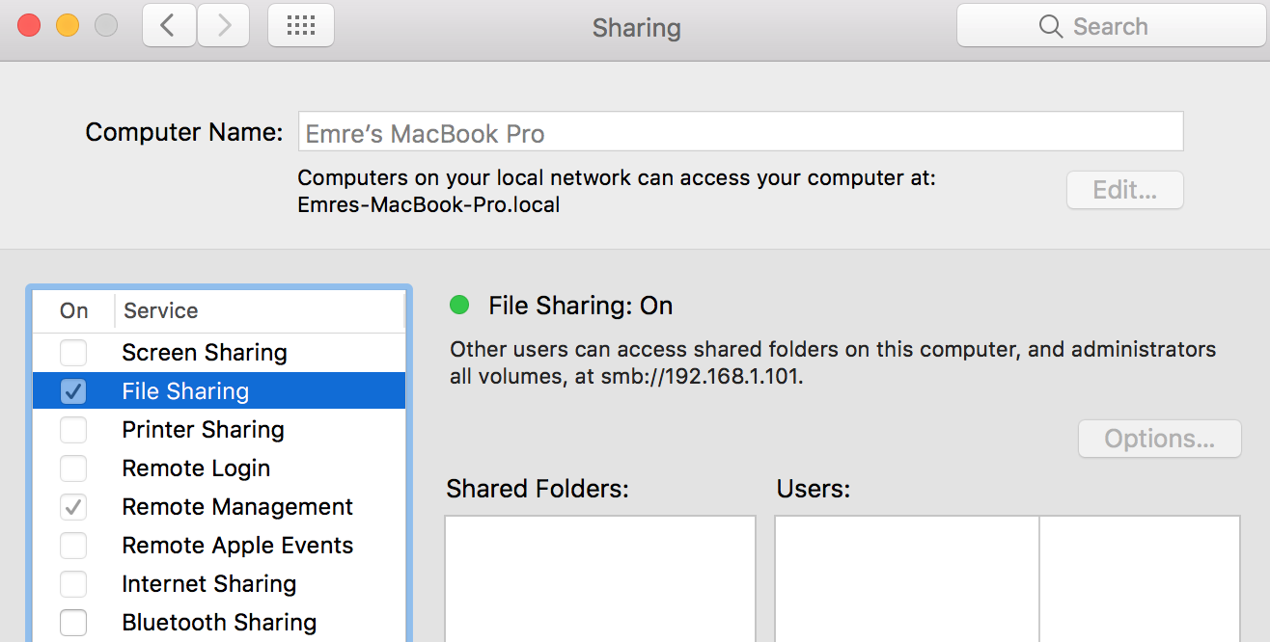Select the Remote Login service row
Viewport: 1270px width, 642px height.
coord(219,468)
